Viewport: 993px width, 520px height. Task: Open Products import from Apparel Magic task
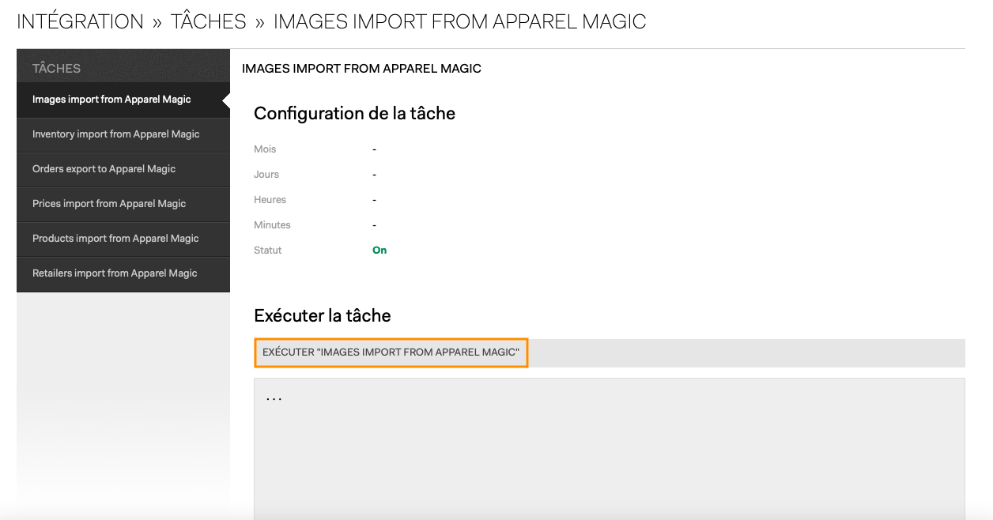point(123,239)
